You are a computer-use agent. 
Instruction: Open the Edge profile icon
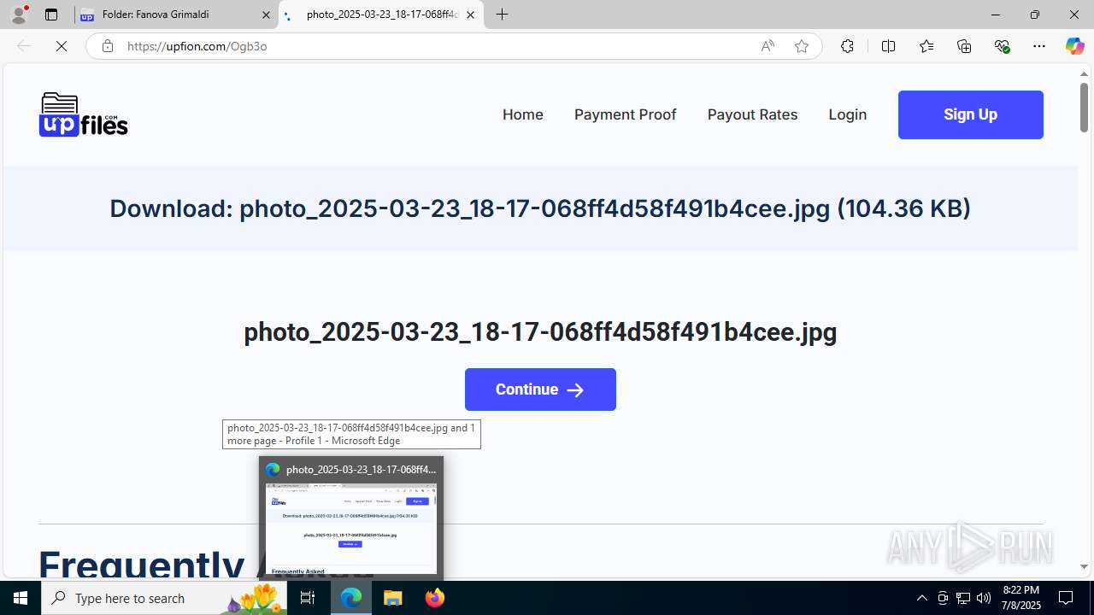click(x=19, y=15)
